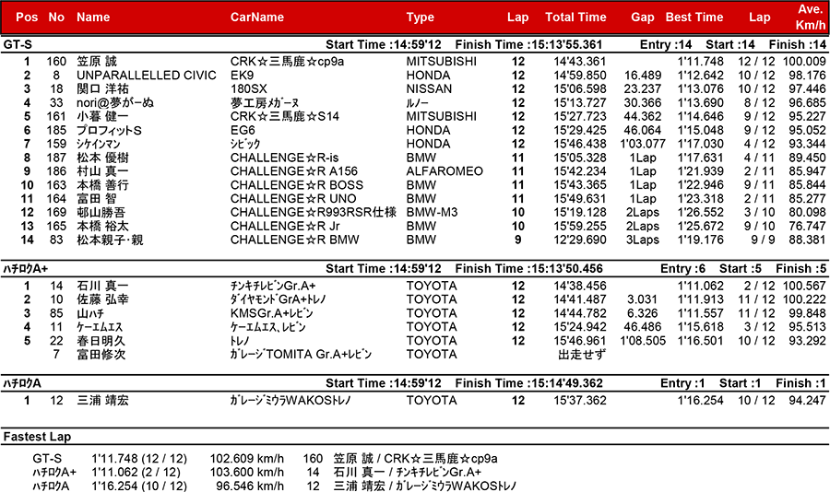830x492 pixels.
Task: Select best time 1'13.690
Action: tap(700, 102)
